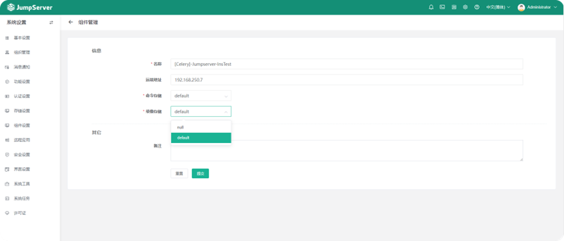The width and height of the screenshot is (564, 241).
Task: Open 系统任务 in the sidebar
Action: coord(22,199)
